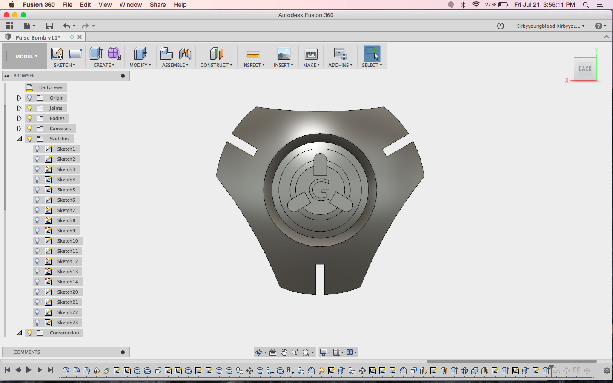
Task: Click the Add-Ins scripts icon
Action: point(340,54)
